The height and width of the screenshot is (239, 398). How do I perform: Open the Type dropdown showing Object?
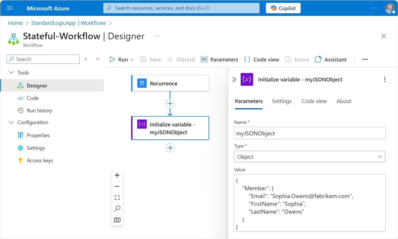[309, 156]
